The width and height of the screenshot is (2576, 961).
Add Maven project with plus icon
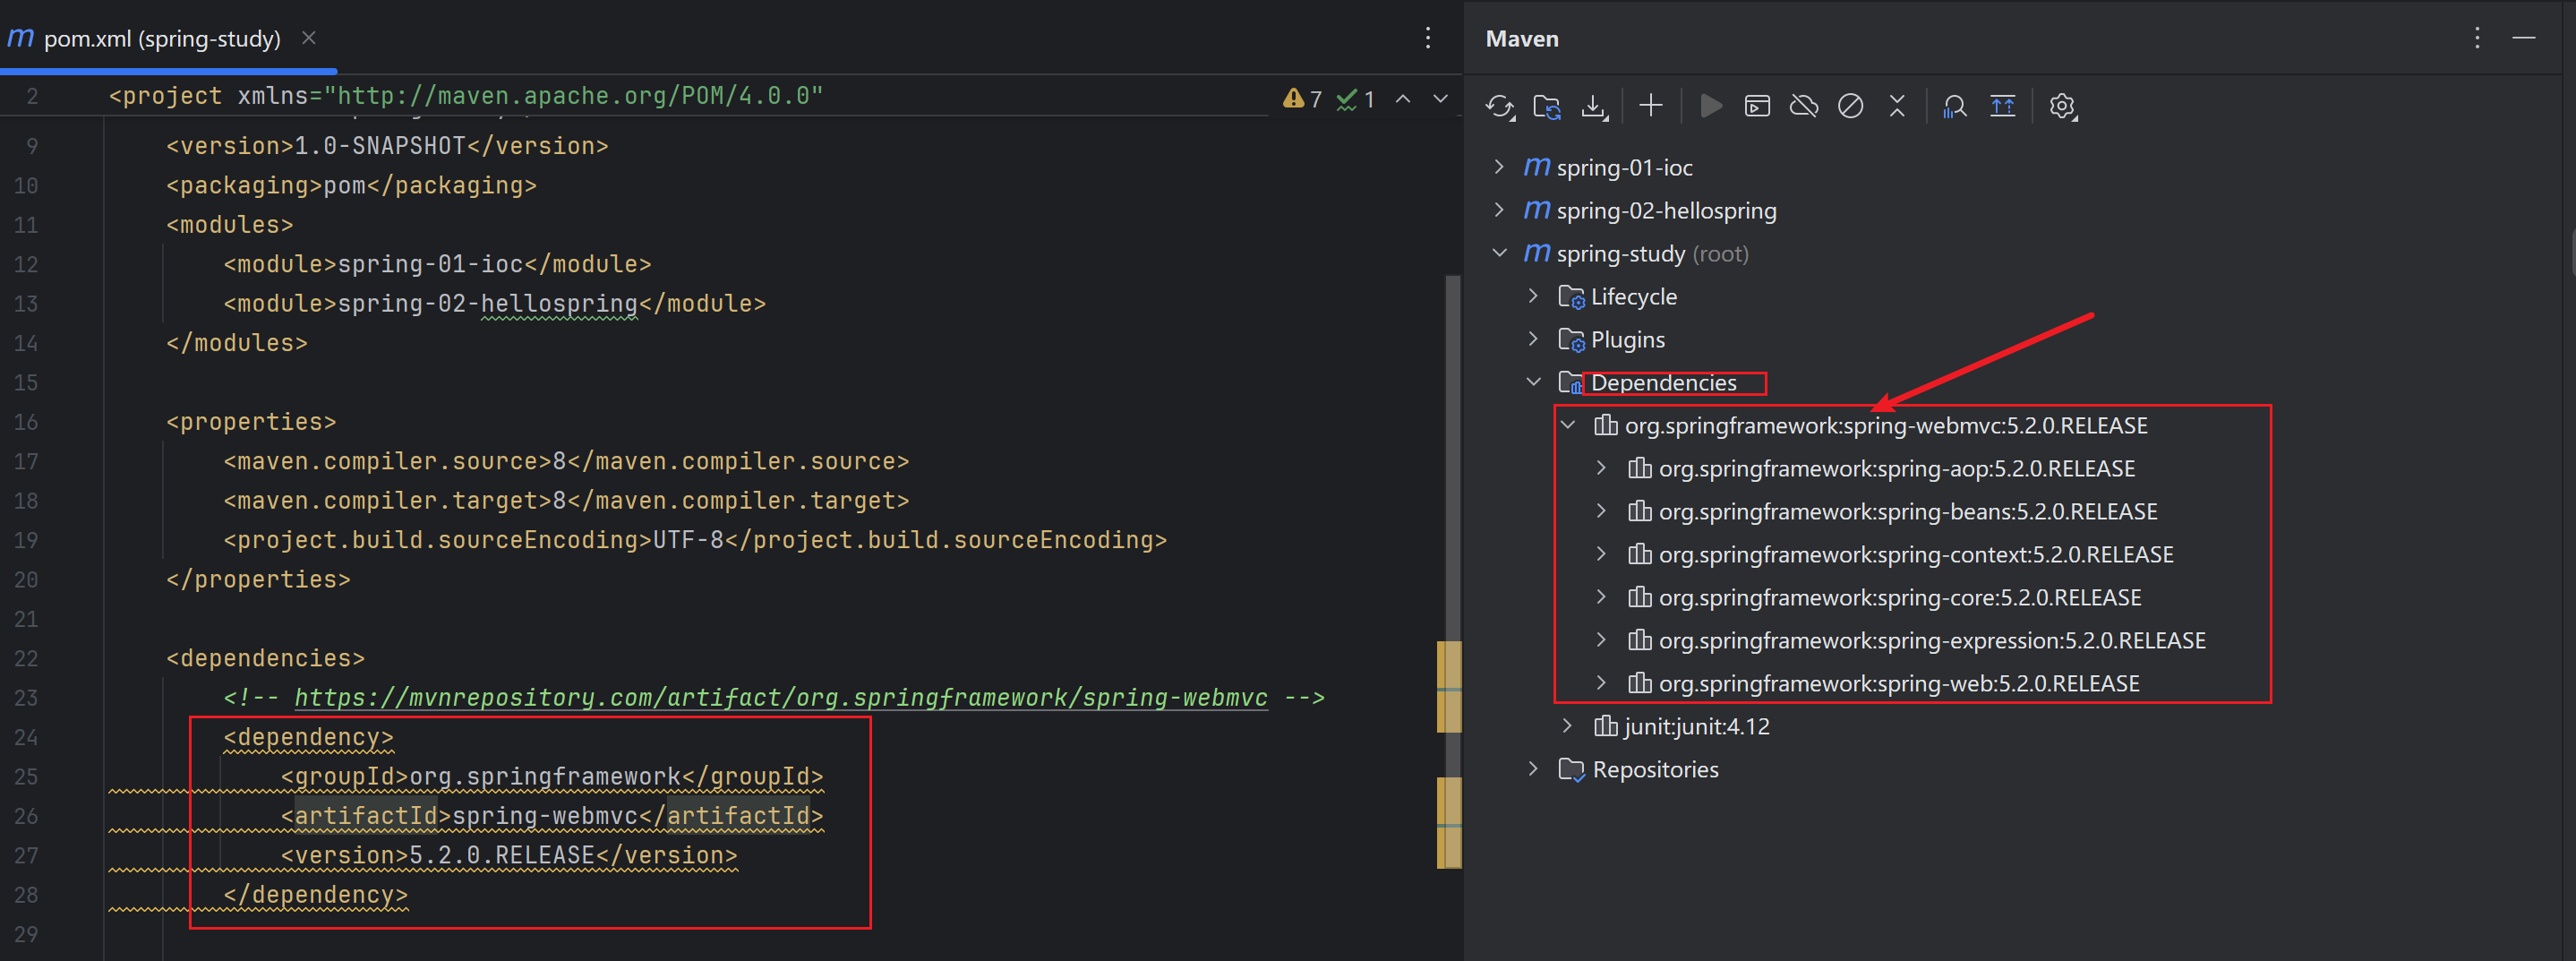(1651, 106)
